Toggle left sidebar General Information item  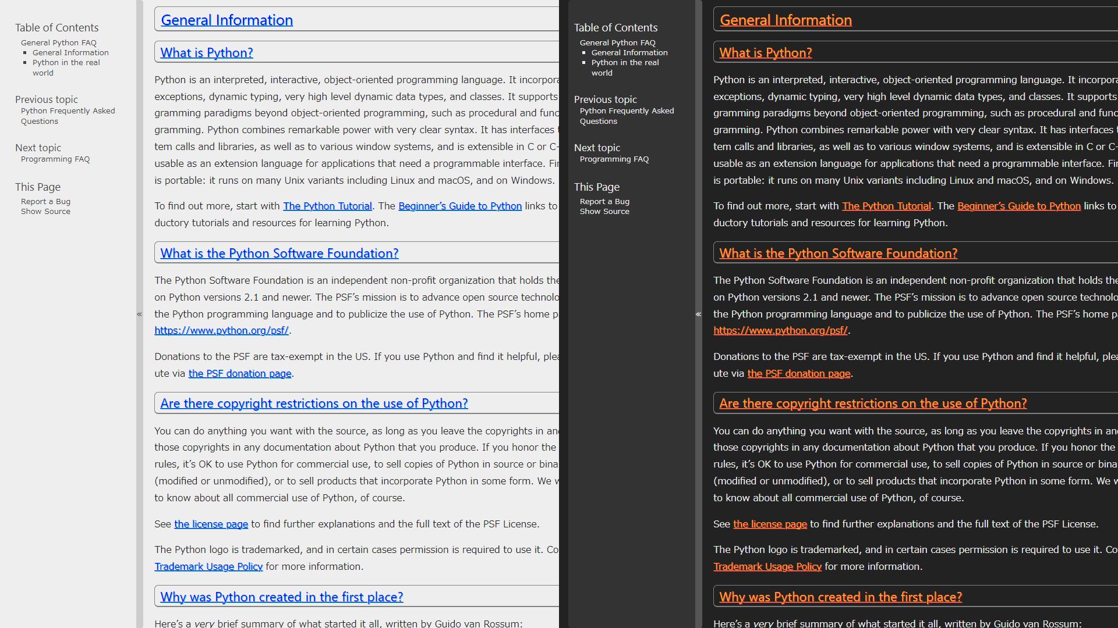[70, 52]
